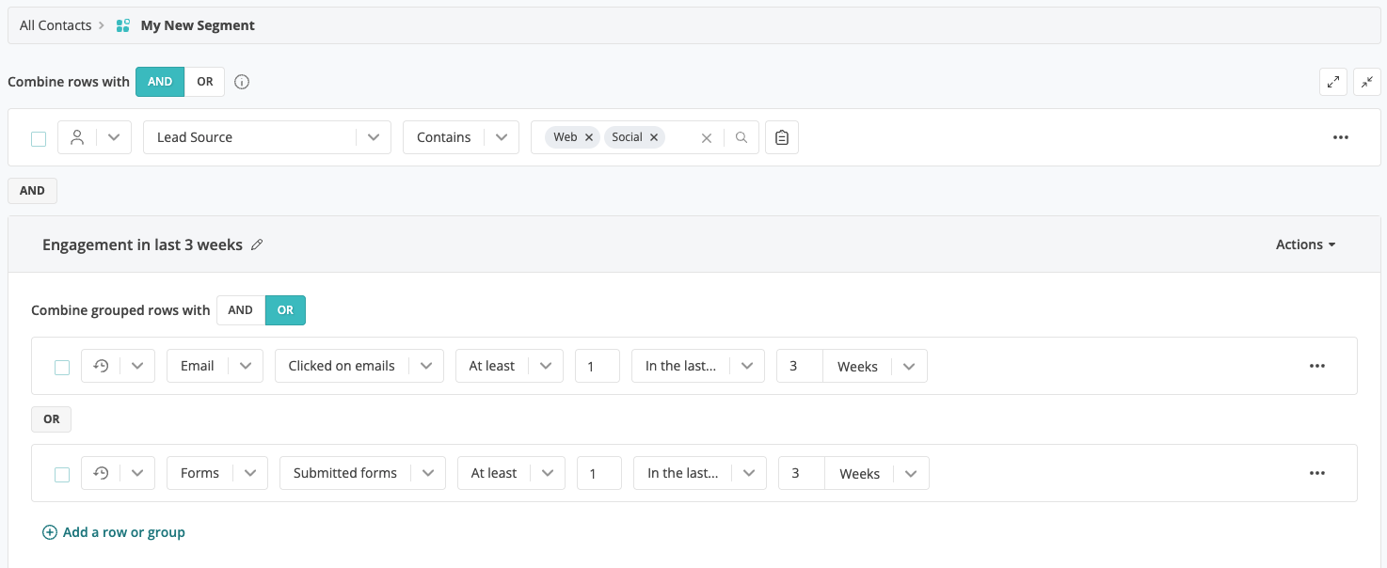Click the All Contacts breadcrumb link

(x=55, y=25)
